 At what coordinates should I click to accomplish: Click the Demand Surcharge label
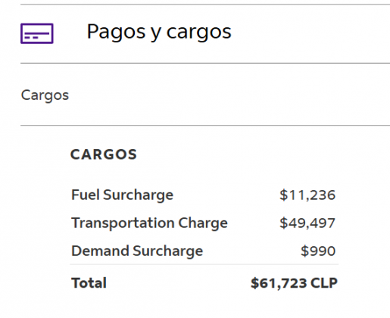point(137,251)
